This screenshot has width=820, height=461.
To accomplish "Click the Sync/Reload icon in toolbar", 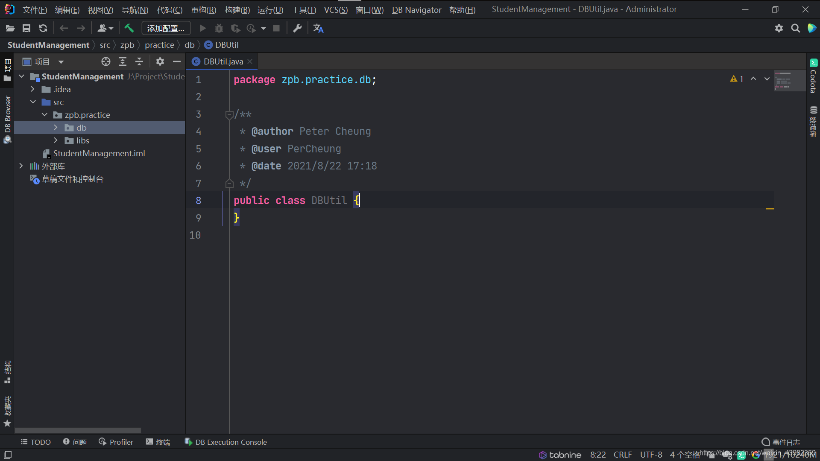I will (43, 28).
